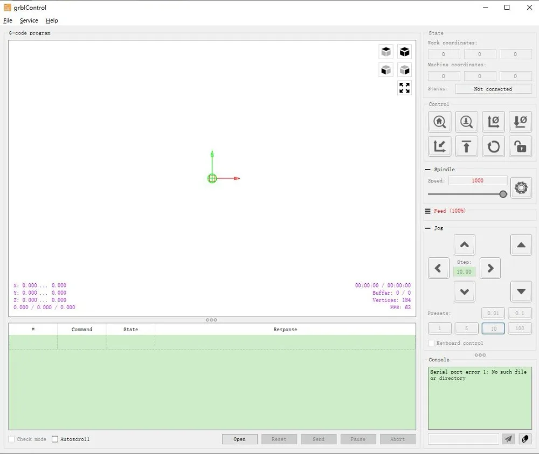Collapse the Spindle section
Viewport: 539px width, 454px height.
[x=427, y=170]
